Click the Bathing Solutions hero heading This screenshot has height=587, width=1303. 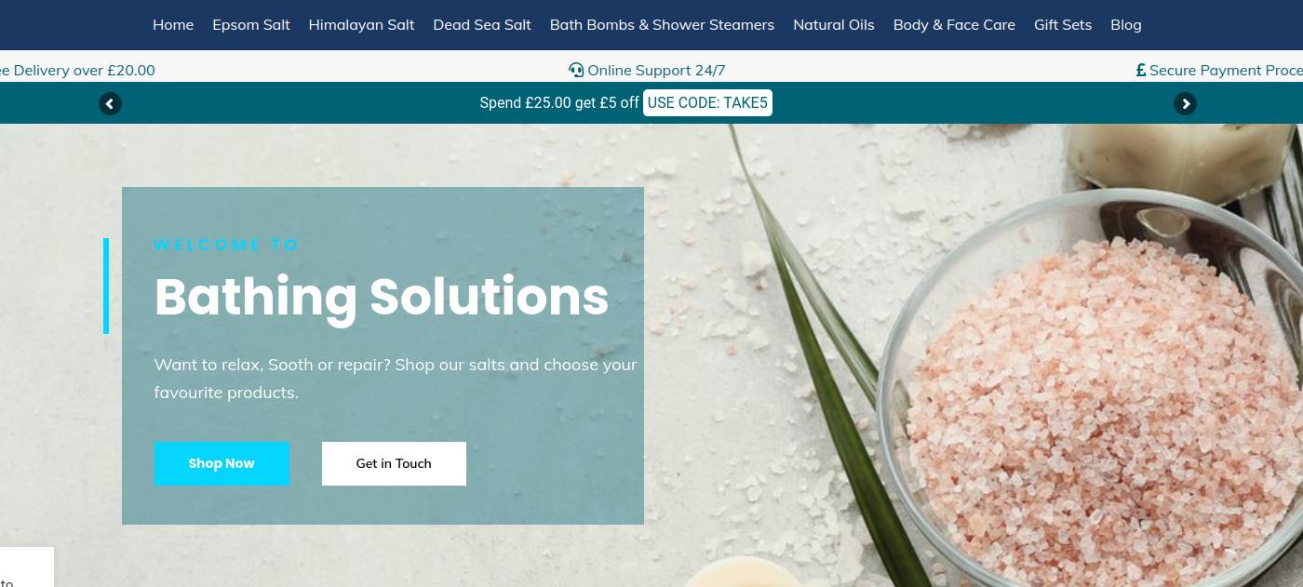pos(382,298)
